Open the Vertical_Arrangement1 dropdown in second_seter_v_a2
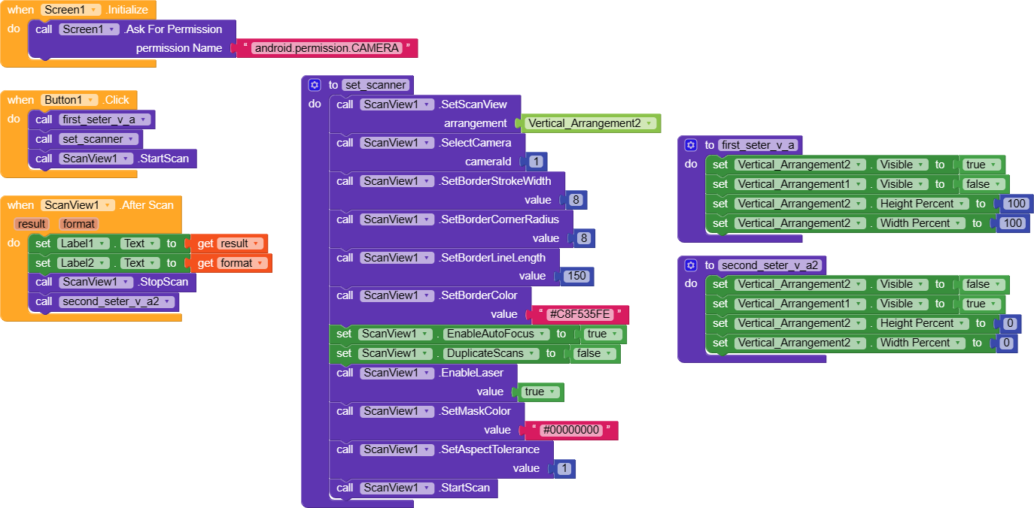This screenshot has height=508, width=1034. click(x=801, y=304)
